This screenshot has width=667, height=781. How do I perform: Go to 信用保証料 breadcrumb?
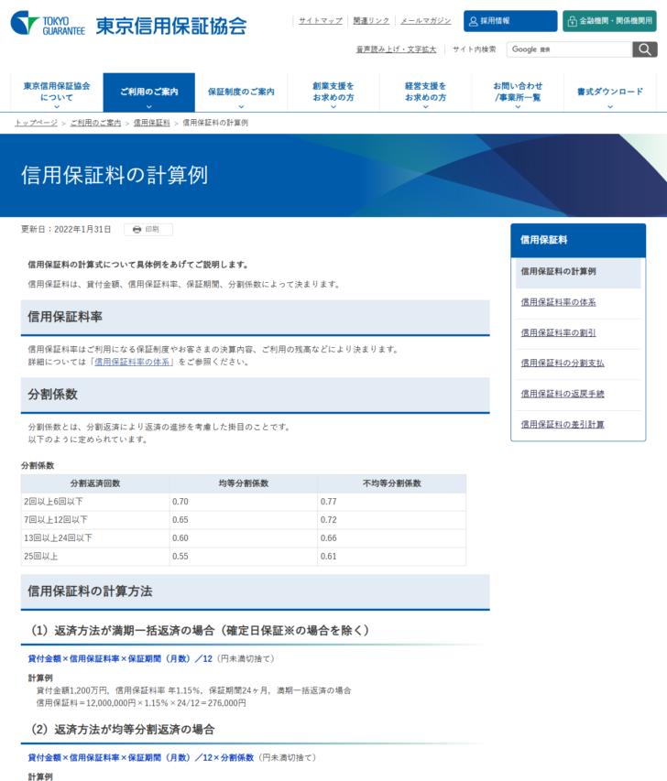(151, 123)
